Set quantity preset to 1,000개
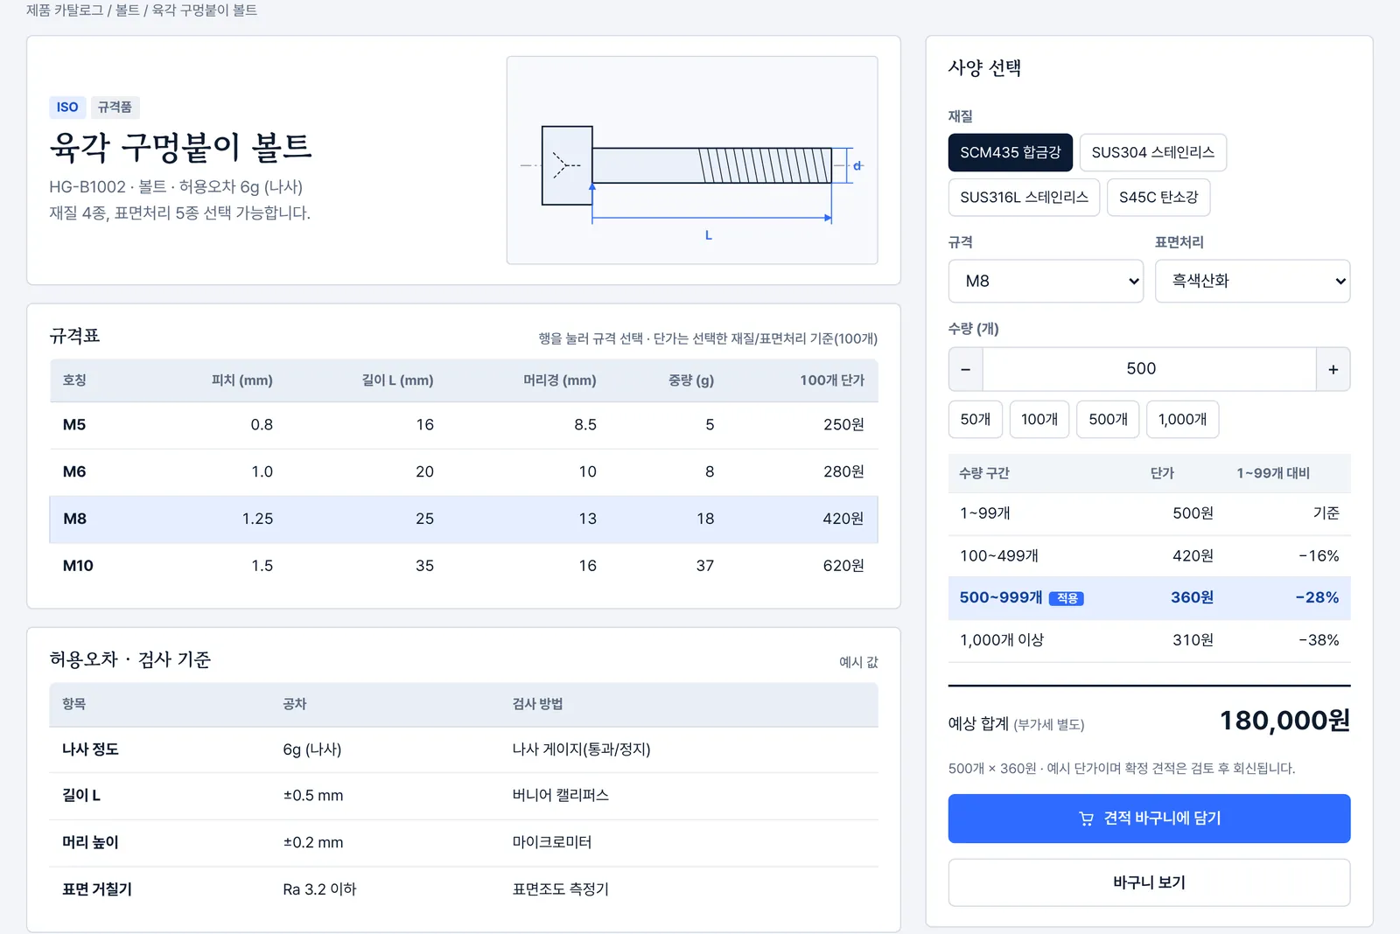The height and width of the screenshot is (934, 1400). [x=1182, y=420]
